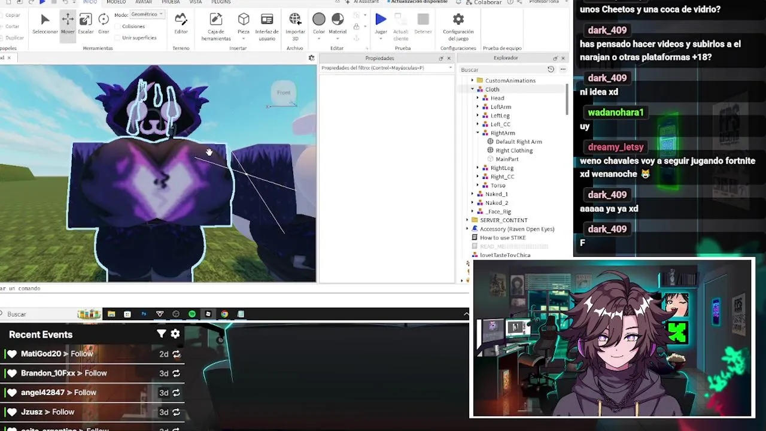Click Duplicar in clipboard group
Image resolution: width=766 pixels, height=431 pixels.
(14, 38)
